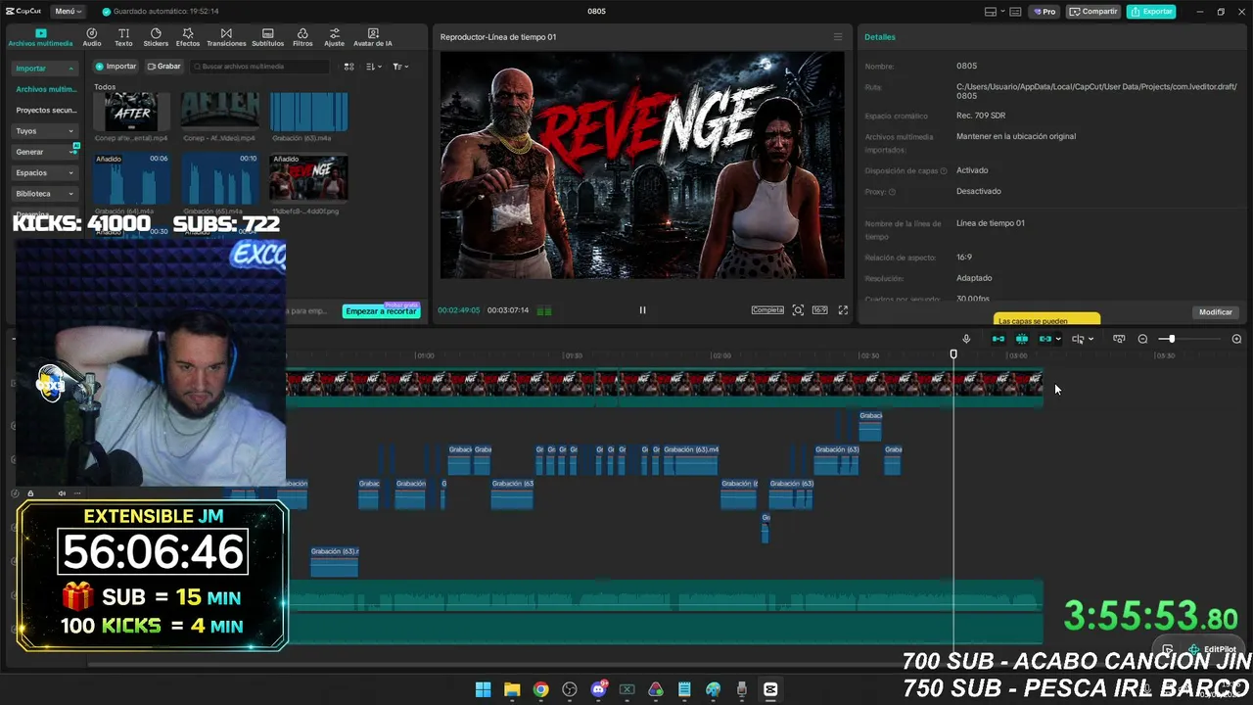The width and height of the screenshot is (1253, 705).
Task: Click the Pro badge button
Action: pos(1044,12)
